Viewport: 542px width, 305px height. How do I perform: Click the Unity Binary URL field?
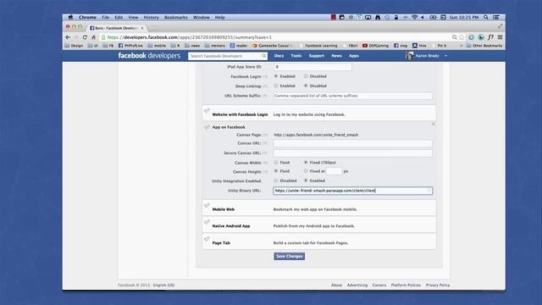tap(352, 191)
